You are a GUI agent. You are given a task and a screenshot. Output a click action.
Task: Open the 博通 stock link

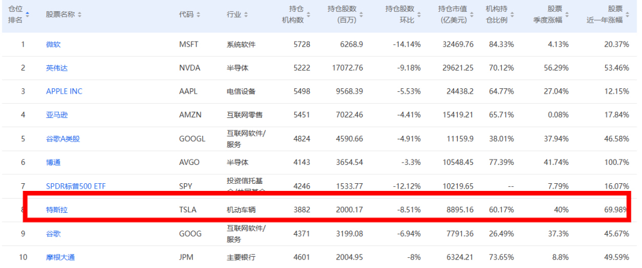tap(53, 162)
